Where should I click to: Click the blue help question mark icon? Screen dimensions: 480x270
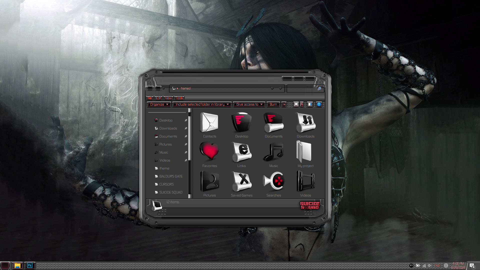click(x=319, y=104)
